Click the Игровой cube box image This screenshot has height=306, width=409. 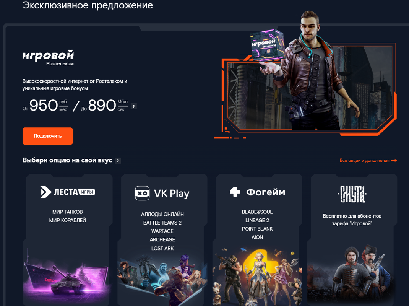pos(266,45)
